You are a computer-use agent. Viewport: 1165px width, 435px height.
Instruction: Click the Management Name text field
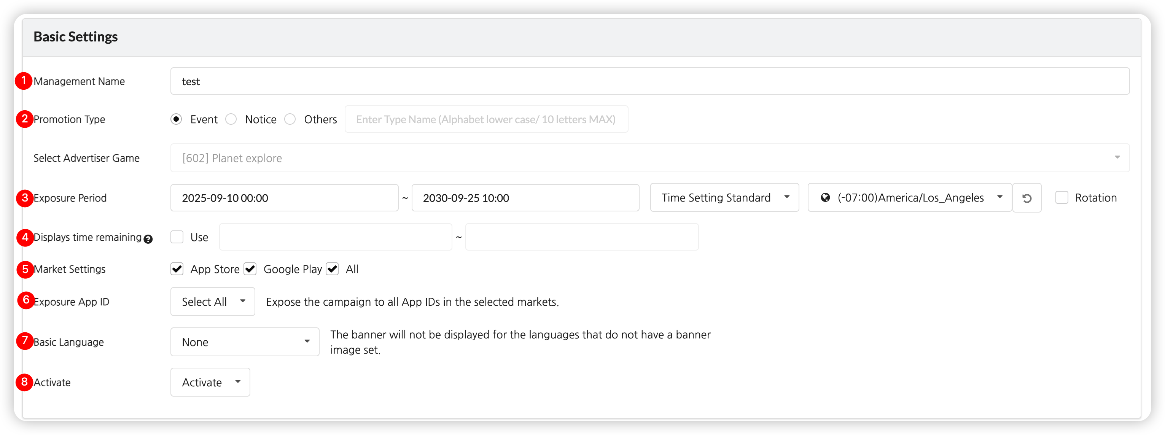(649, 81)
